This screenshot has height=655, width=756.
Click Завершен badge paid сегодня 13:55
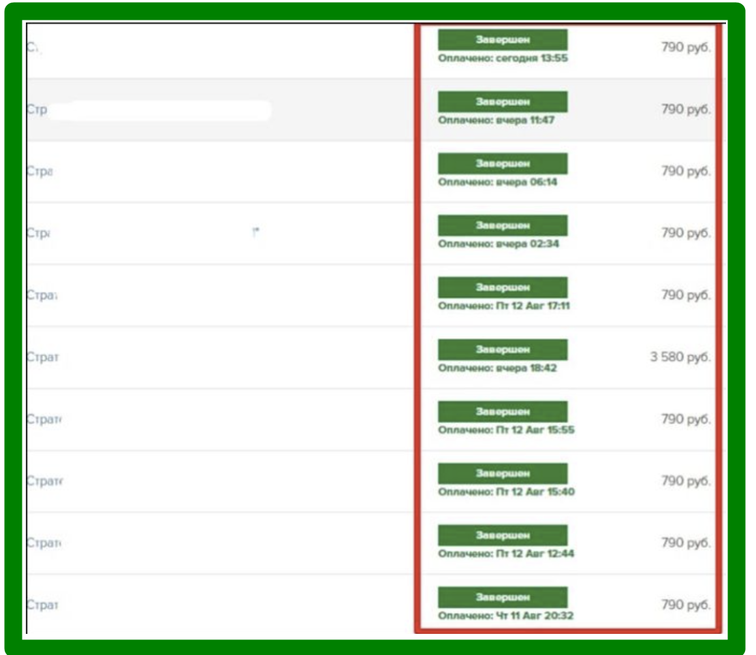pyautogui.click(x=503, y=39)
